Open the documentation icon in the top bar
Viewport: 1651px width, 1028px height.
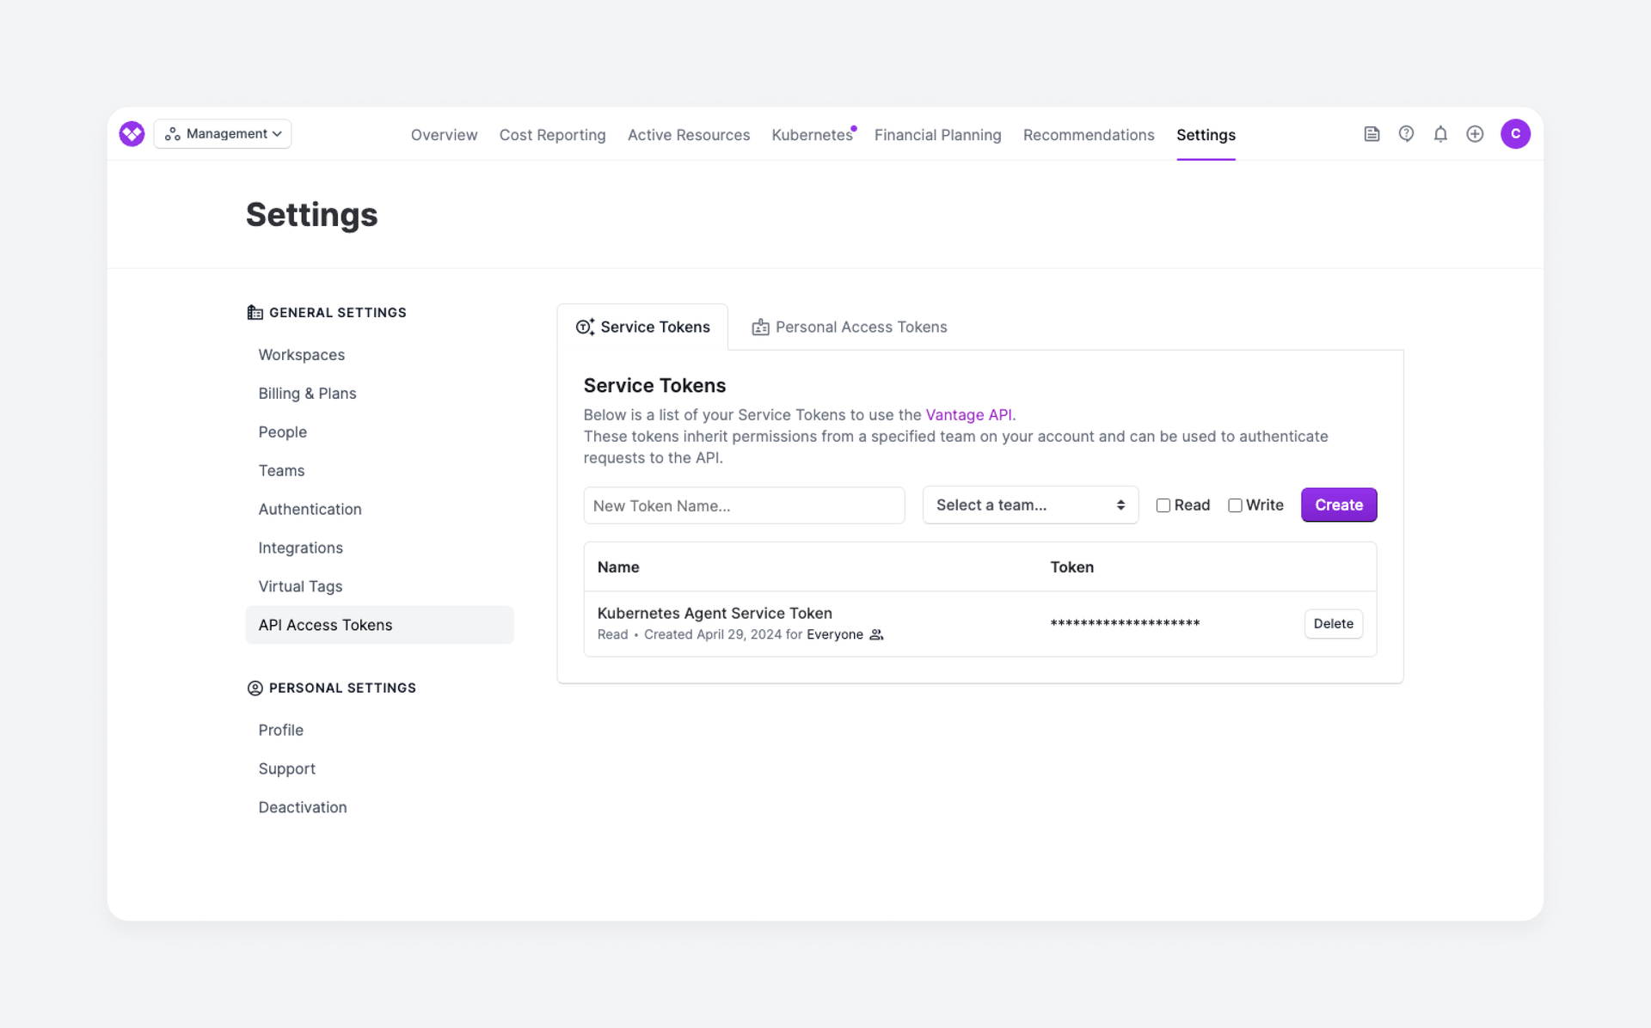1372,134
